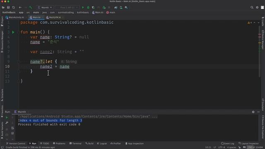The image size is (265, 149).
Task: Open the Logcat tool window
Action: coord(102,144)
